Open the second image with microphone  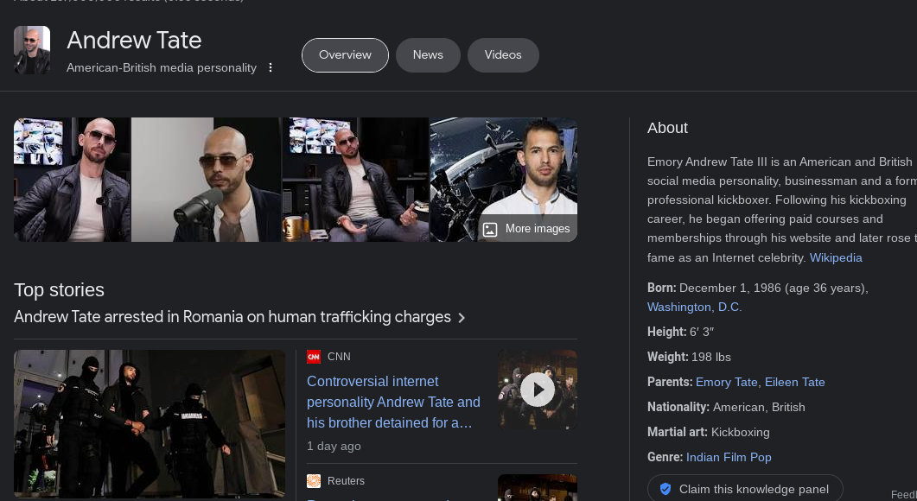tap(207, 180)
